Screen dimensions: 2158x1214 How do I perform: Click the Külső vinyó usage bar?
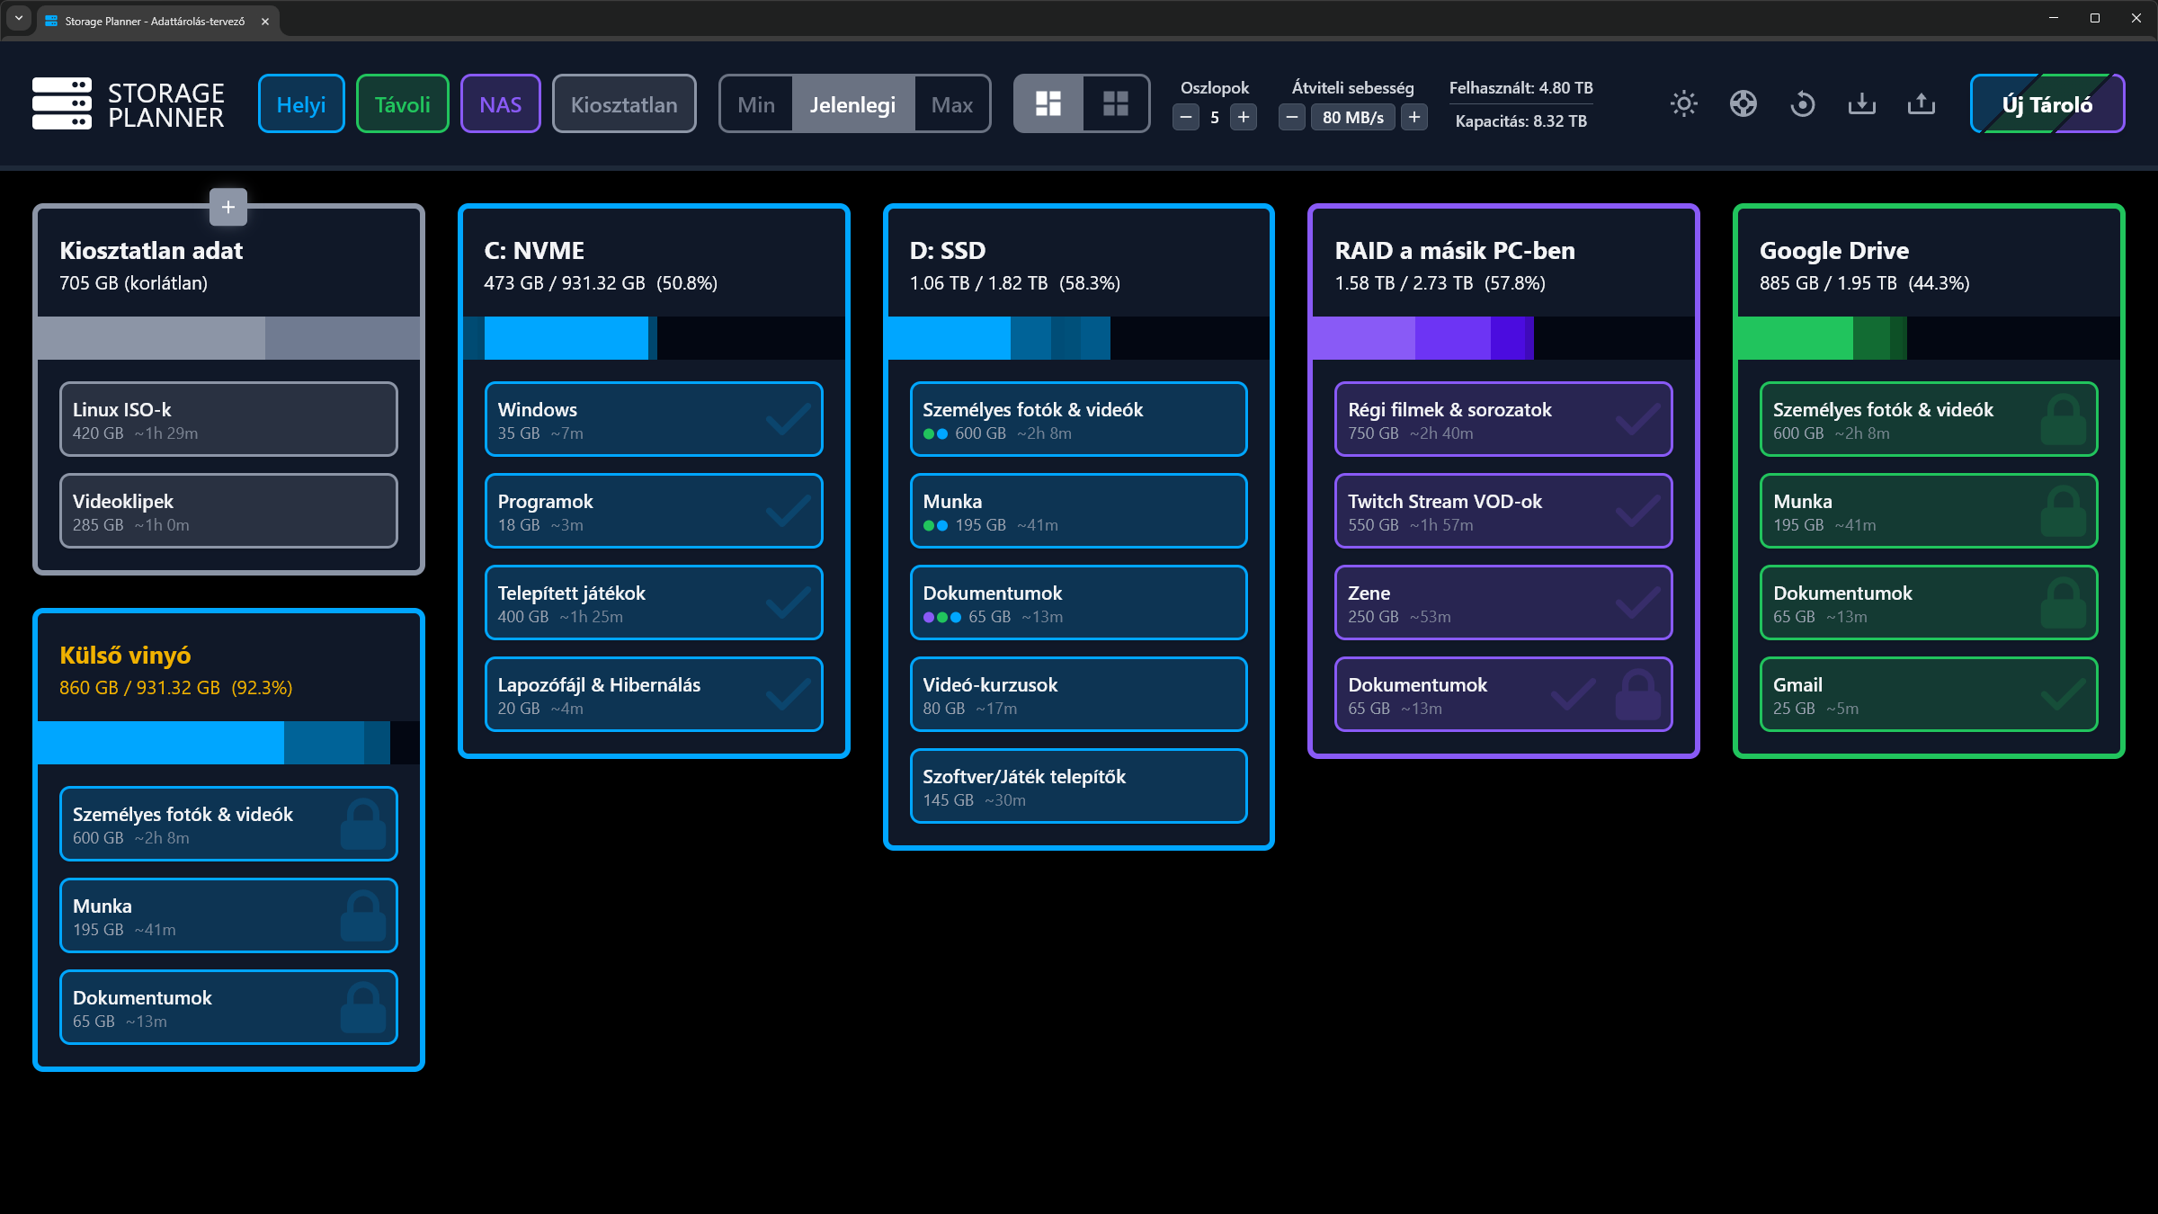tap(228, 743)
